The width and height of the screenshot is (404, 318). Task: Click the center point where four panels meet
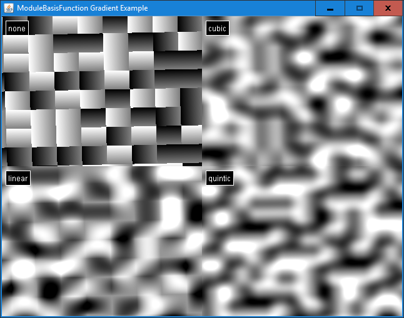tap(202, 166)
